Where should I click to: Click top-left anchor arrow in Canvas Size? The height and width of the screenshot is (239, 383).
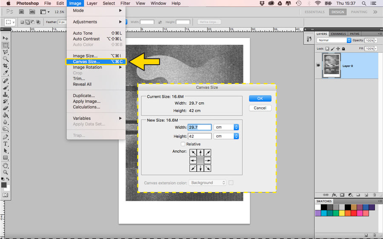click(x=193, y=153)
